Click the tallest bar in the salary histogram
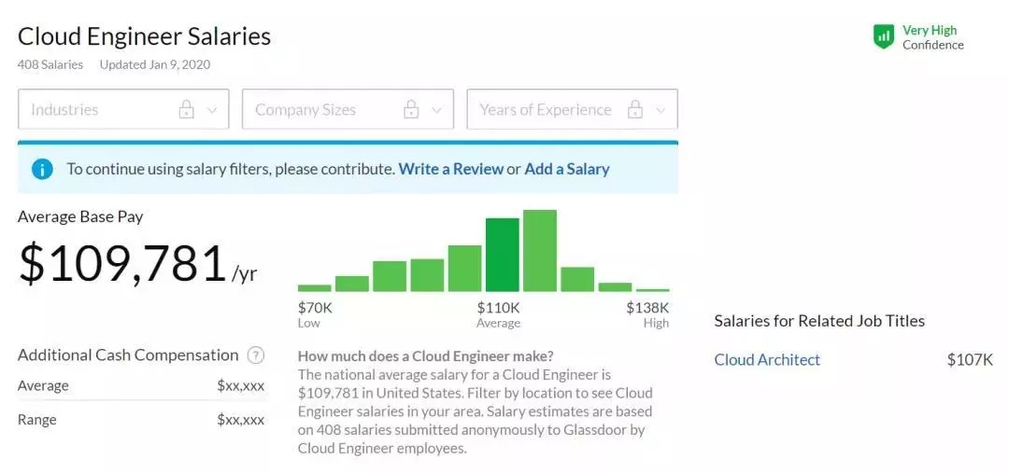This screenshot has height=473, width=1009. click(x=539, y=251)
